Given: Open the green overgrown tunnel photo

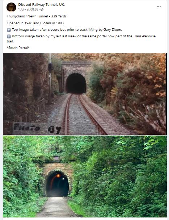Looking at the screenshot, I should click(x=85, y=177).
